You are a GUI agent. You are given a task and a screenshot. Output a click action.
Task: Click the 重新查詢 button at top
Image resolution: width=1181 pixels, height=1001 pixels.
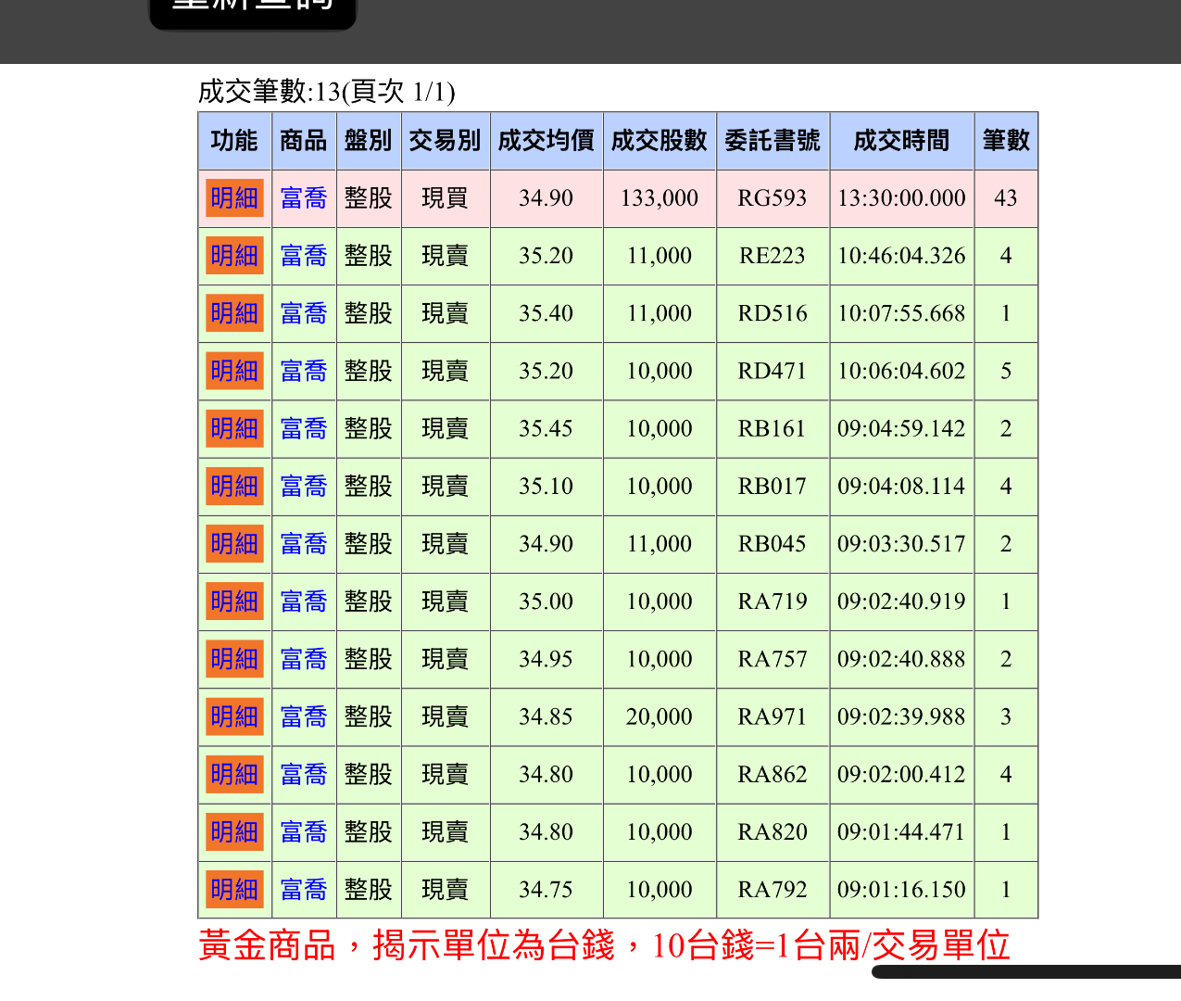(x=253, y=9)
